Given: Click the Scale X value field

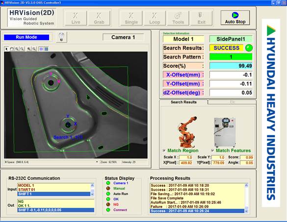Looking at the screenshot, I should (186, 157).
